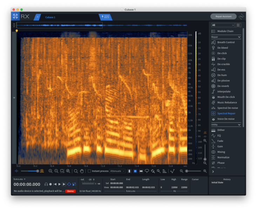Screen dimensions: 257x210
Task: Click the Repair Assistant button
Action: tap(223, 16)
